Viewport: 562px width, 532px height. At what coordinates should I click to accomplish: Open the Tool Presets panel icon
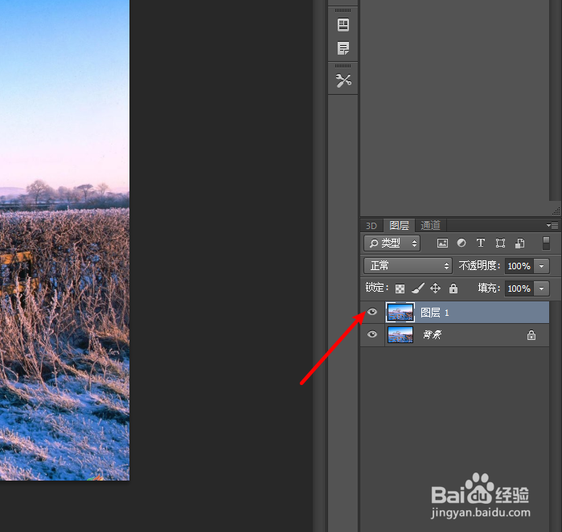click(x=343, y=80)
